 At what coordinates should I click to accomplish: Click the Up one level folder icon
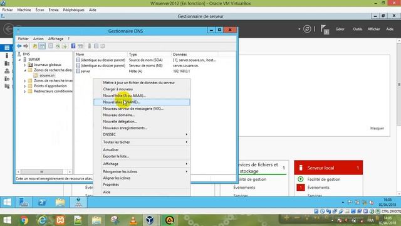35,46
